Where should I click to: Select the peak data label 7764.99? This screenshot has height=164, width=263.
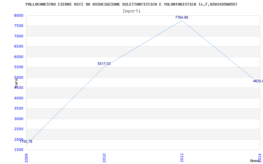click(182, 17)
